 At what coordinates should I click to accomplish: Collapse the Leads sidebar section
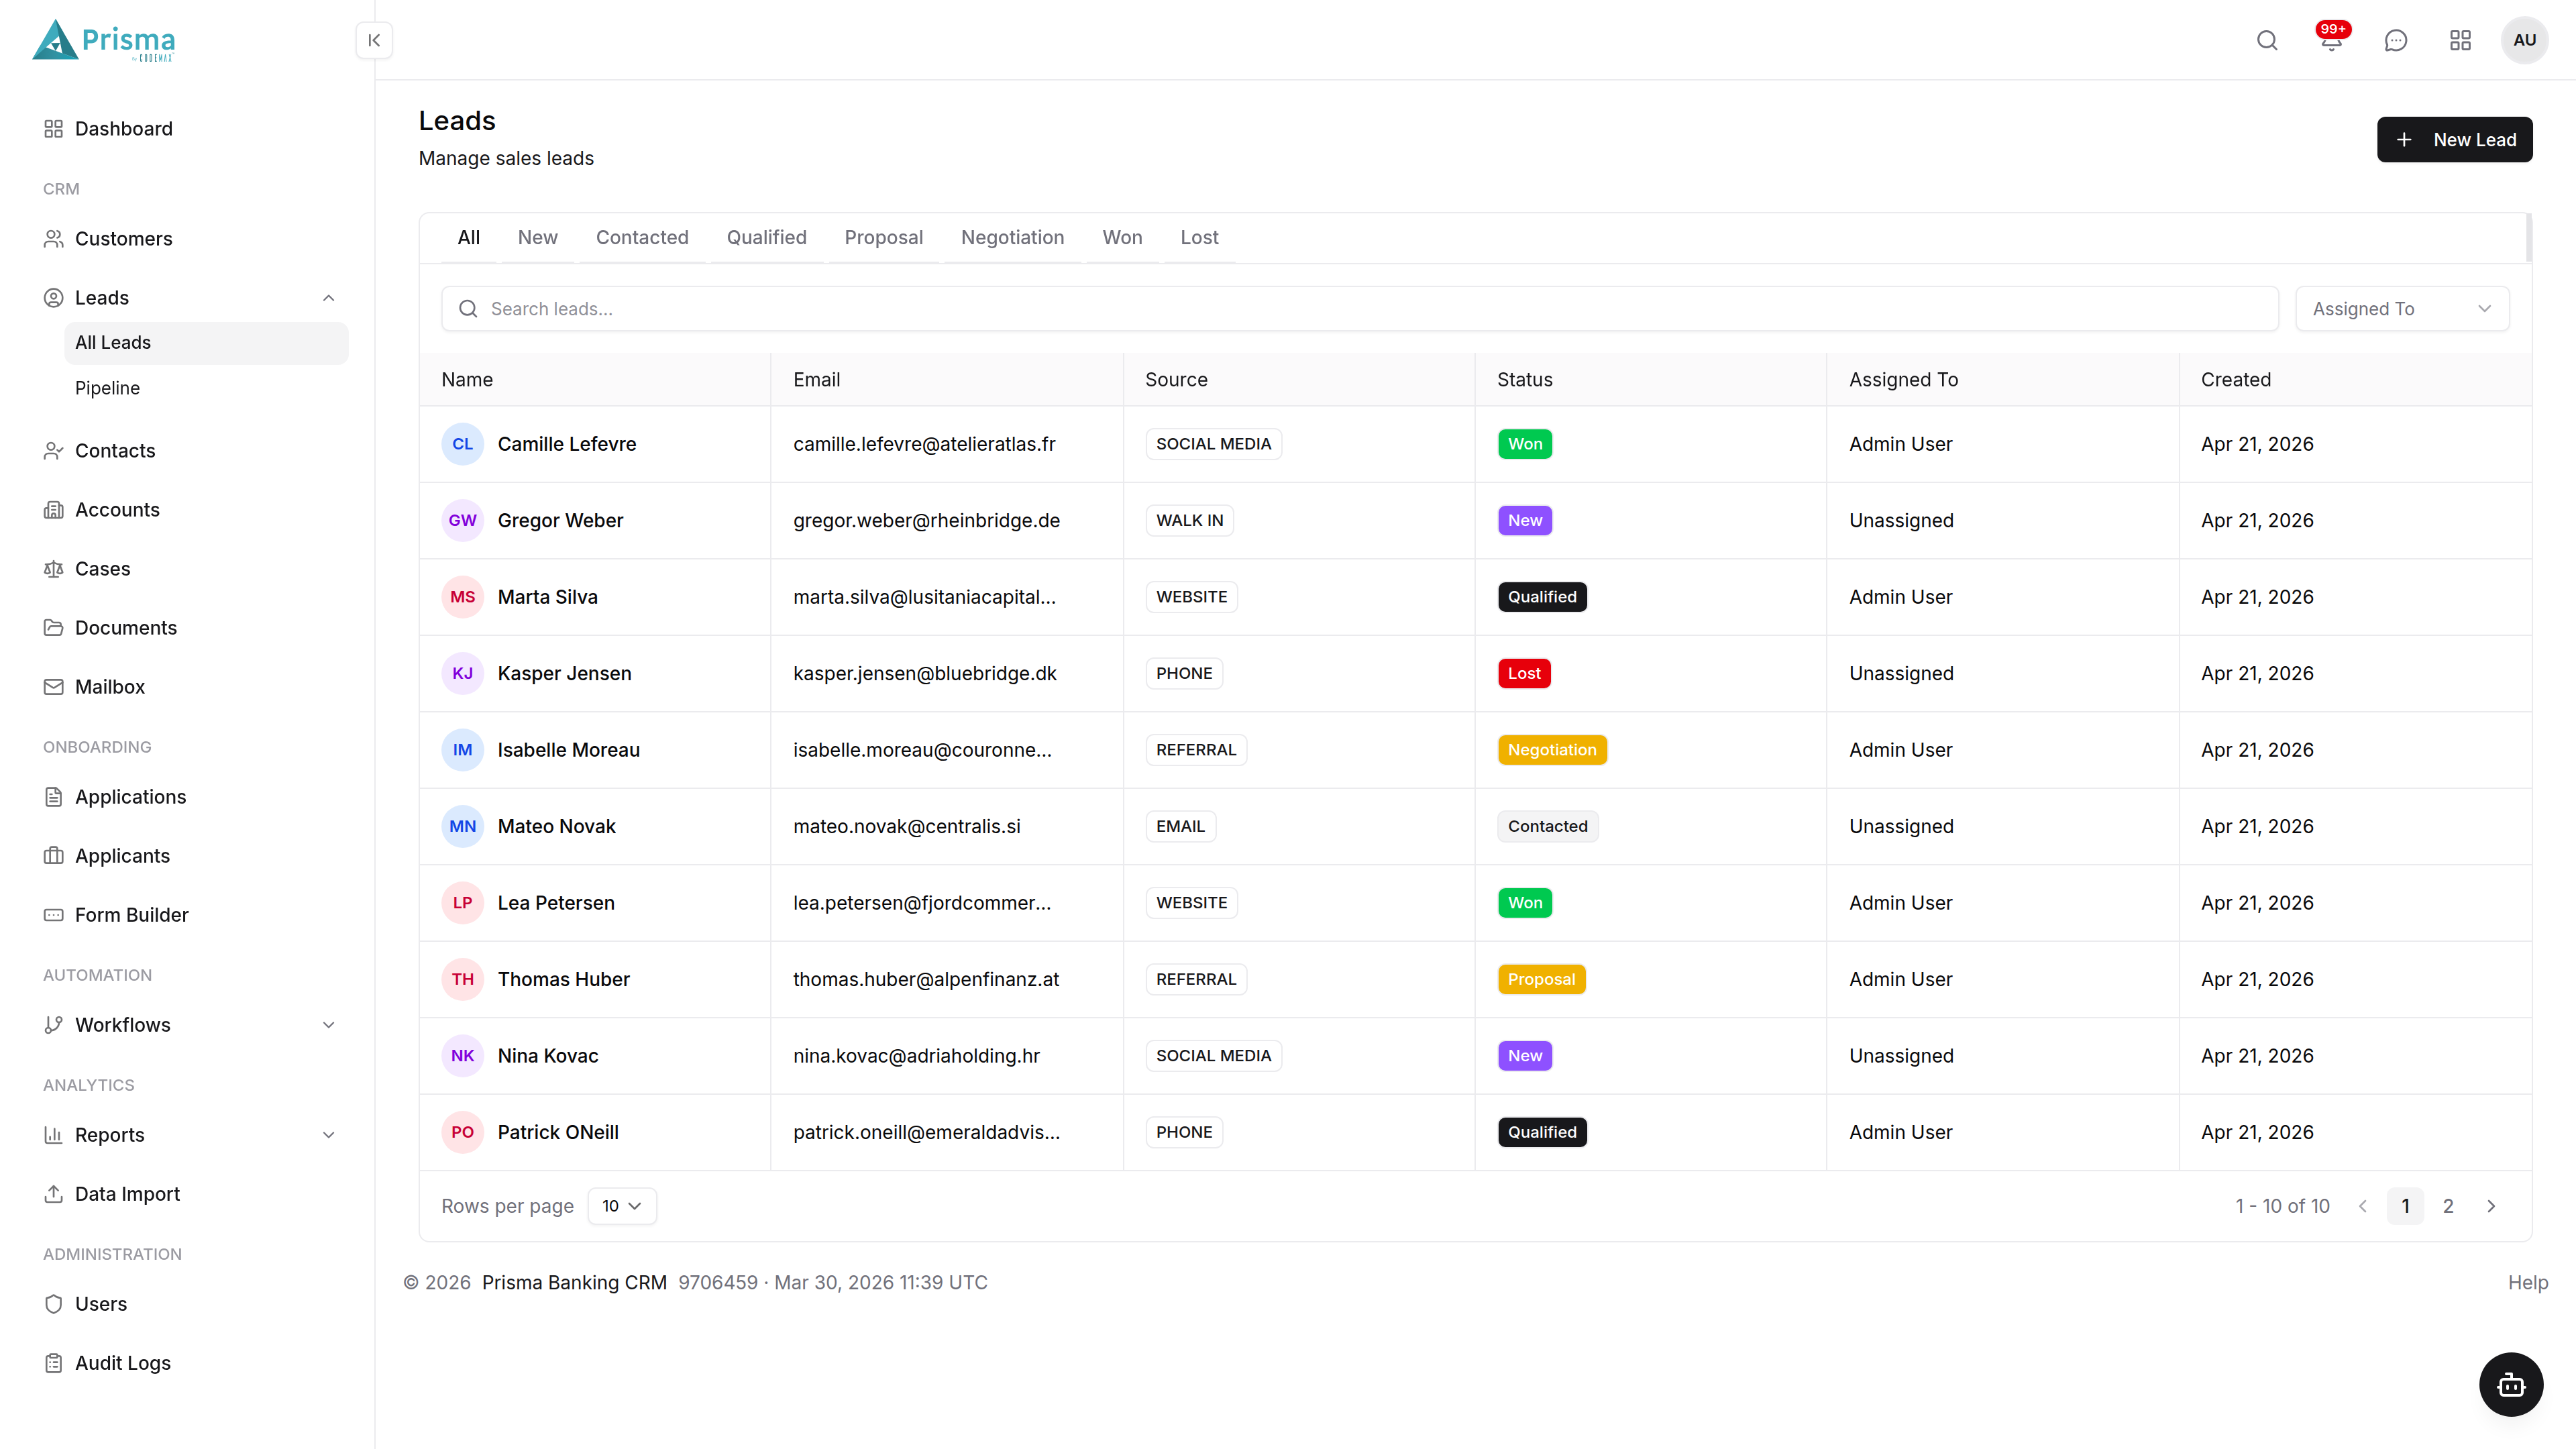(x=328, y=298)
